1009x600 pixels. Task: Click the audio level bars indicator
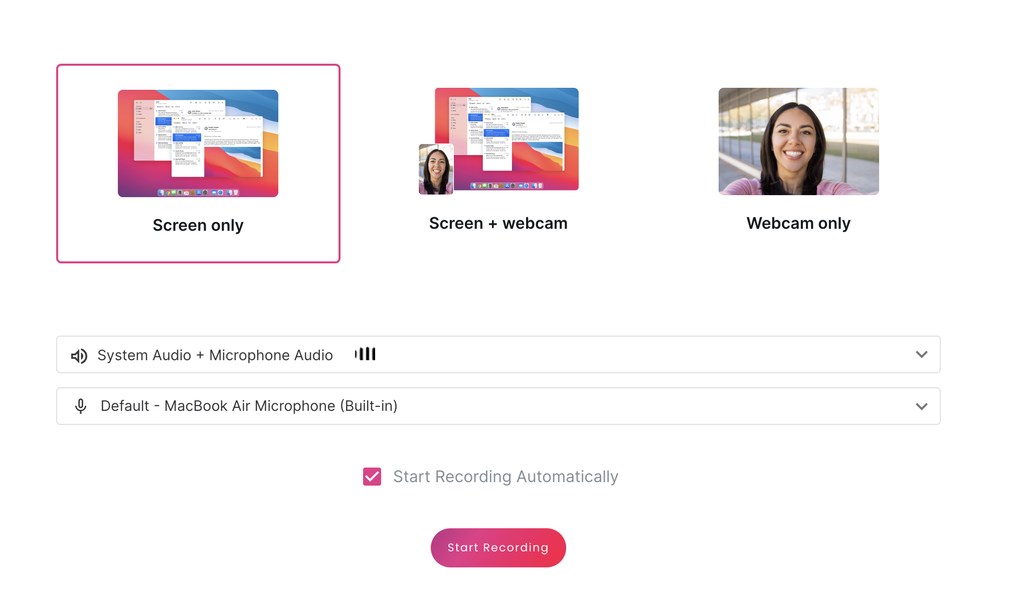[x=366, y=354]
